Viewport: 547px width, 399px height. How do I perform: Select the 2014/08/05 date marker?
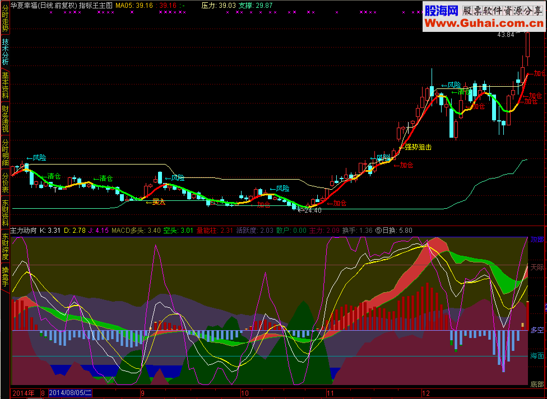pyautogui.click(x=69, y=393)
